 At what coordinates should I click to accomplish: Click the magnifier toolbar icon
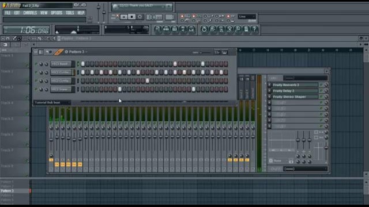238,29
